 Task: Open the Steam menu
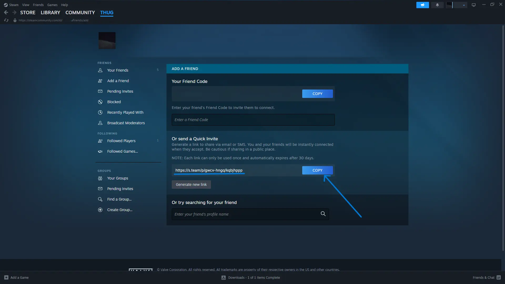[x=14, y=5]
